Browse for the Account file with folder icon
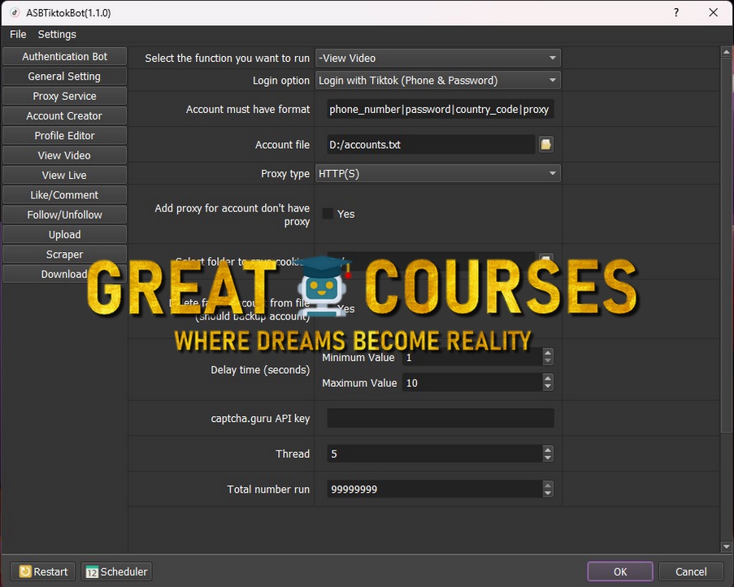Screen dimensions: 734x587 point(545,144)
